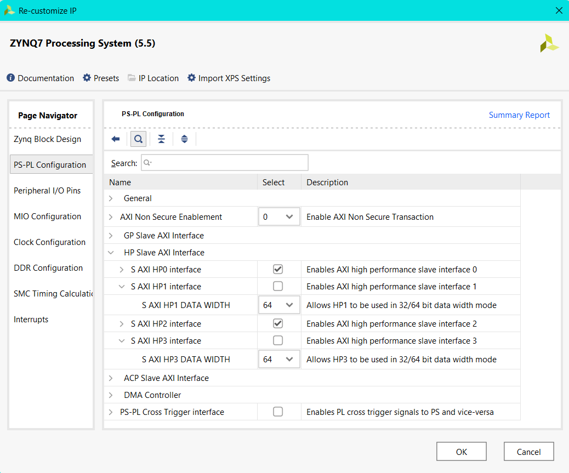The image size is (569, 473).
Task: Click 'Enables AXI high performance slave interface 0' text
Action: tap(391, 270)
